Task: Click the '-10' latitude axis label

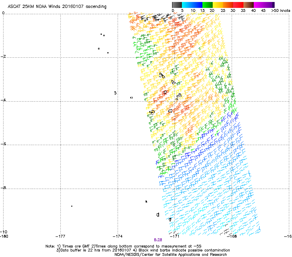Action: pos(4,232)
